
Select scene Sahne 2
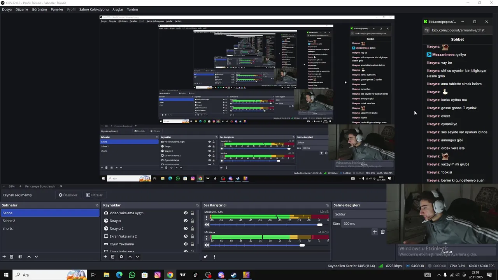[x=50, y=221]
